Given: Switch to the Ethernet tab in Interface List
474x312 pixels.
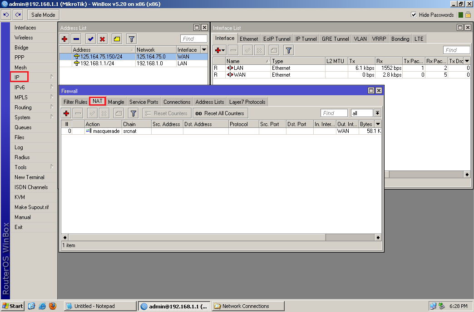Looking at the screenshot, I should click(x=249, y=39).
